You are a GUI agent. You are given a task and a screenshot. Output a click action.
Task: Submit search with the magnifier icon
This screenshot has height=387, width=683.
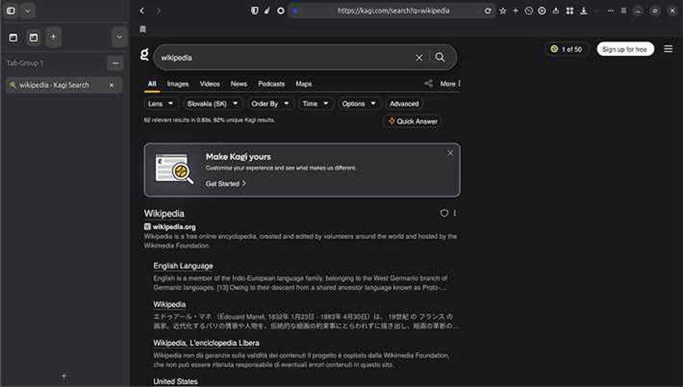click(x=440, y=57)
